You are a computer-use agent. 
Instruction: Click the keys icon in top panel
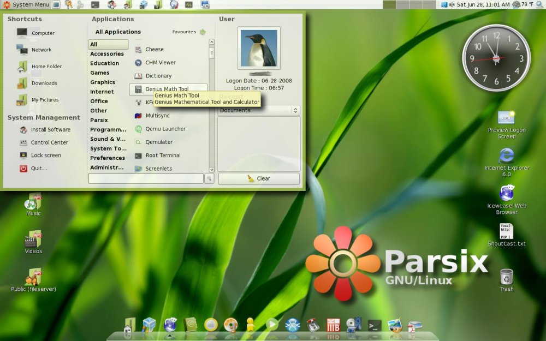pos(69,4)
